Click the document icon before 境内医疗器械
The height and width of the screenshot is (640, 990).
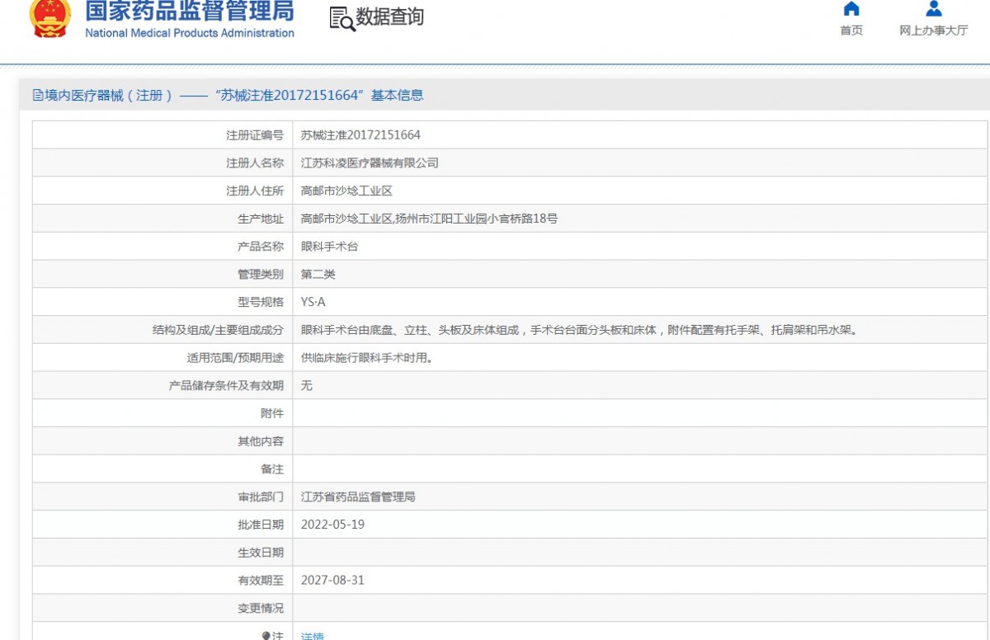[x=38, y=95]
